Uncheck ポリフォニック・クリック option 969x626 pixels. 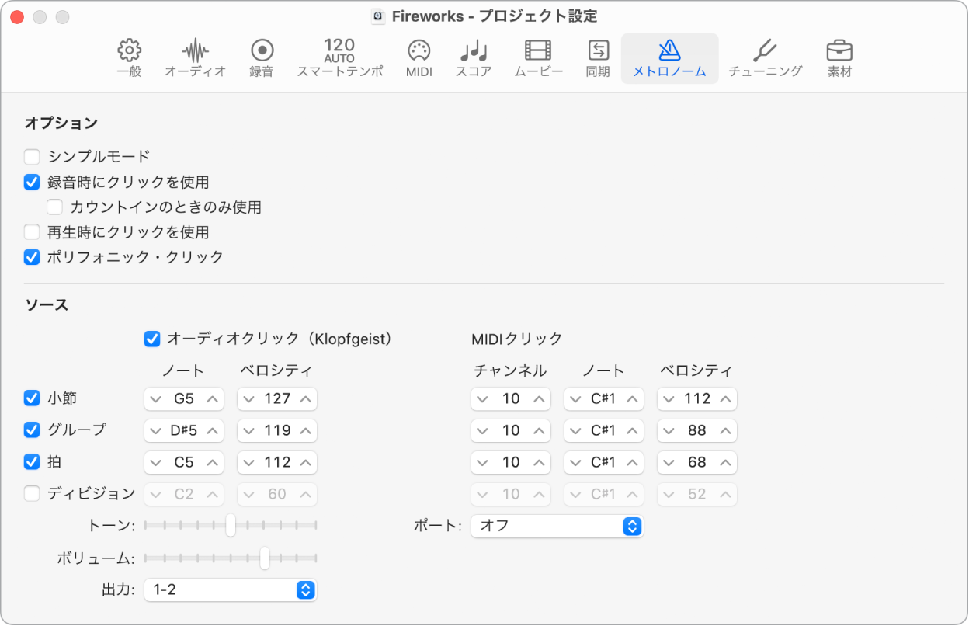(x=31, y=257)
